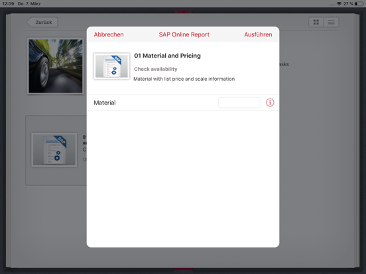This screenshot has height=274, width=366.
Task: Click the Material field label
Action: pos(105,103)
